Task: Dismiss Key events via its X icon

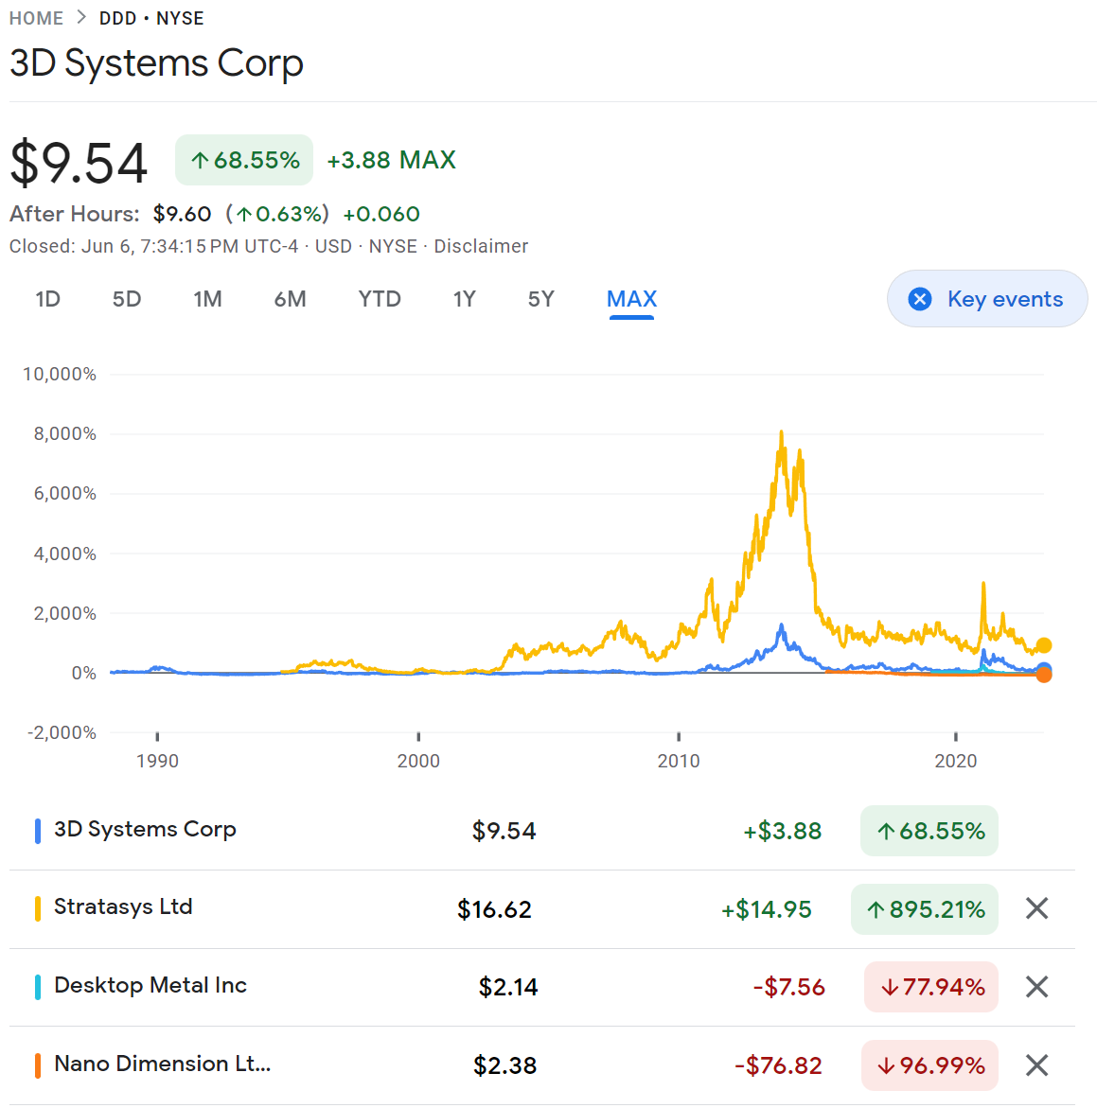Action: [920, 299]
